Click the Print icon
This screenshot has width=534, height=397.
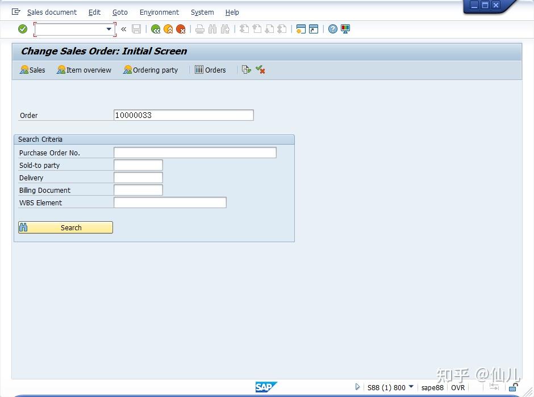coord(199,29)
